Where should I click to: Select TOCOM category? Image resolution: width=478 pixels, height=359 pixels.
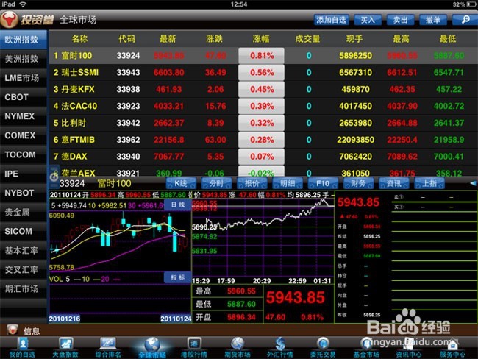coord(24,154)
